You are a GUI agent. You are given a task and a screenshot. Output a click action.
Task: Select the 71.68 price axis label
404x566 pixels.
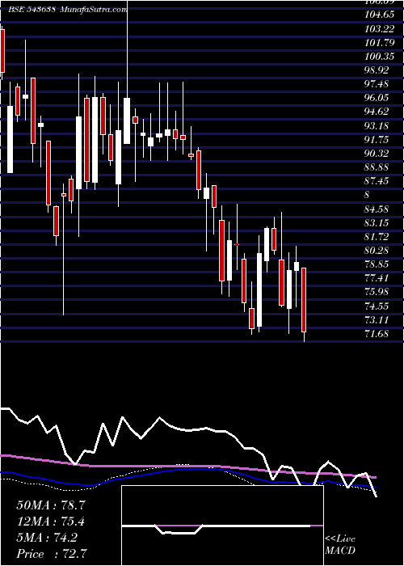click(x=377, y=334)
